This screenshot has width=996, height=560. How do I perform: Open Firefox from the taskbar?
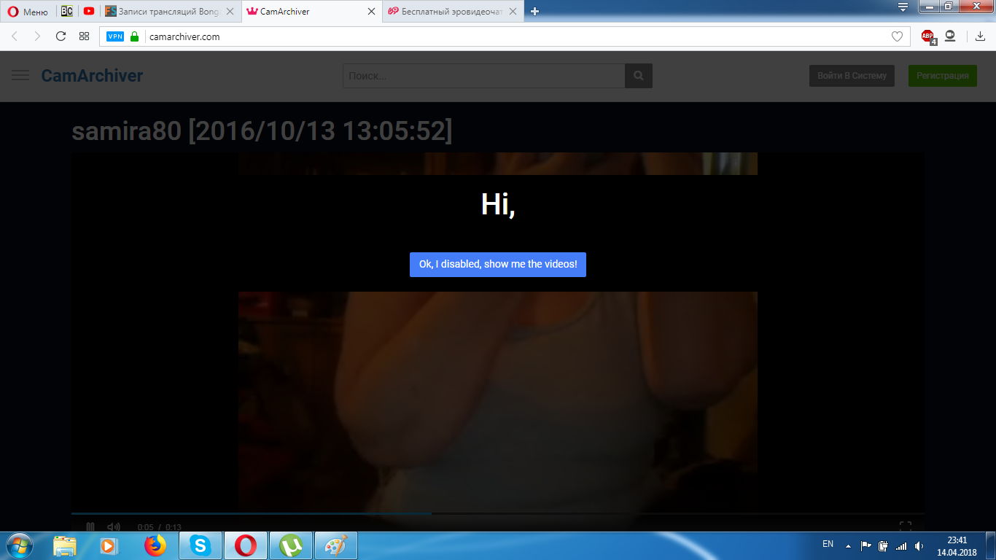point(155,545)
